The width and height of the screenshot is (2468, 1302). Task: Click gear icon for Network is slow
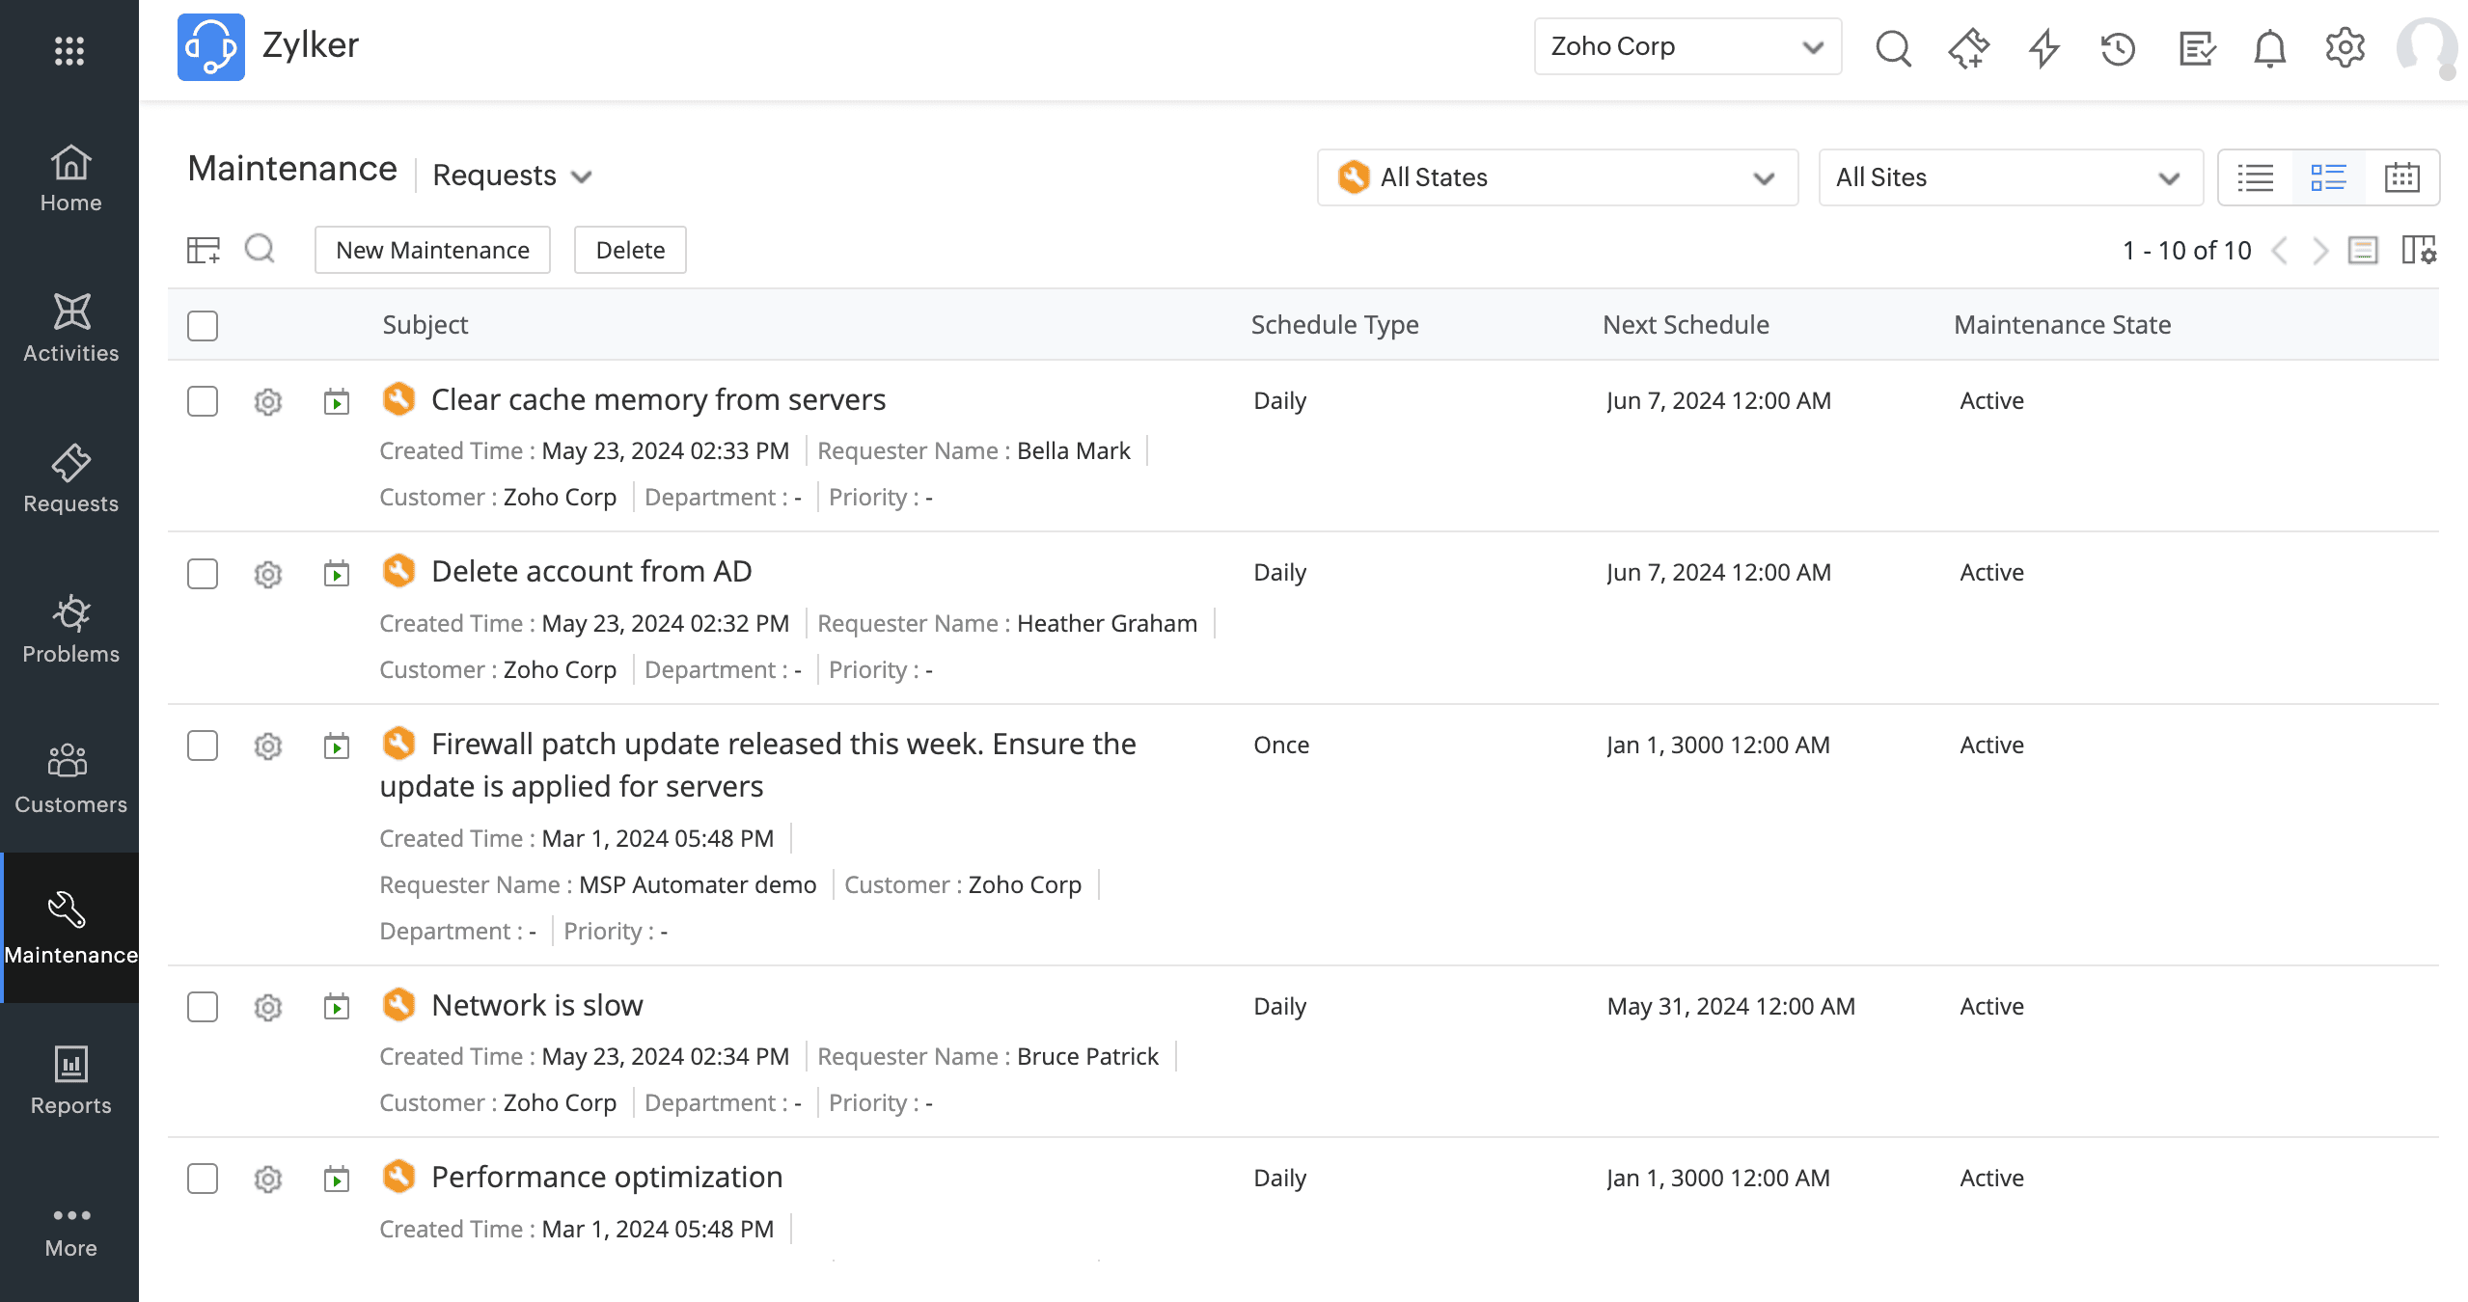pyautogui.click(x=267, y=1008)
